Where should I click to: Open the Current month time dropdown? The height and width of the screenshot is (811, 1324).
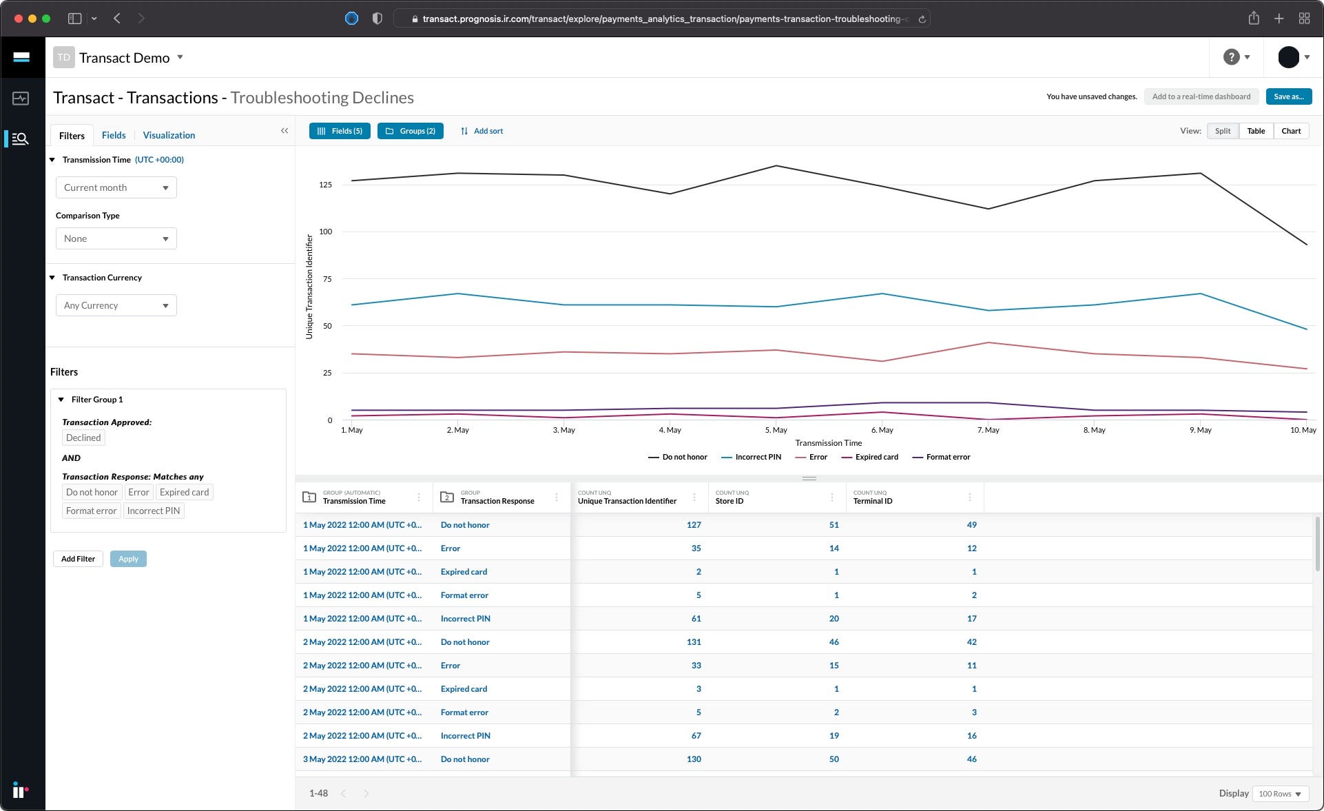116,187
